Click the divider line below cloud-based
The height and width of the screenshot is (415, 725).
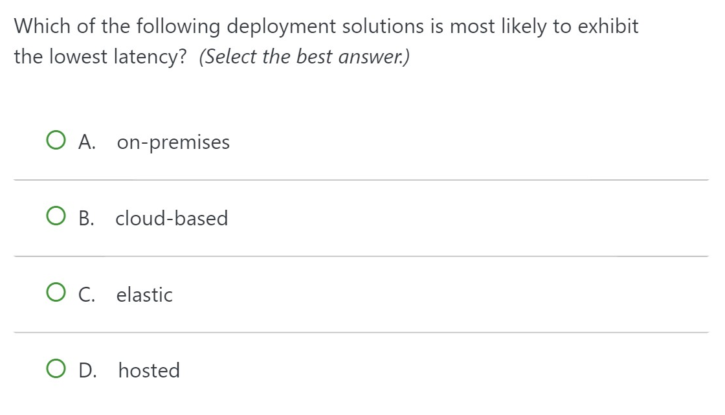(361, 256)
